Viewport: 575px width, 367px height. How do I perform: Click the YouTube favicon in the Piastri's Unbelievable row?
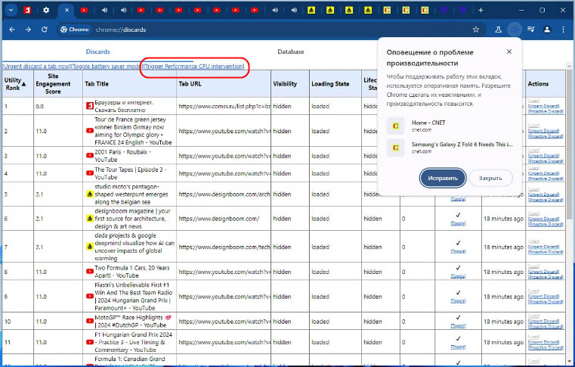coord(89,296)
